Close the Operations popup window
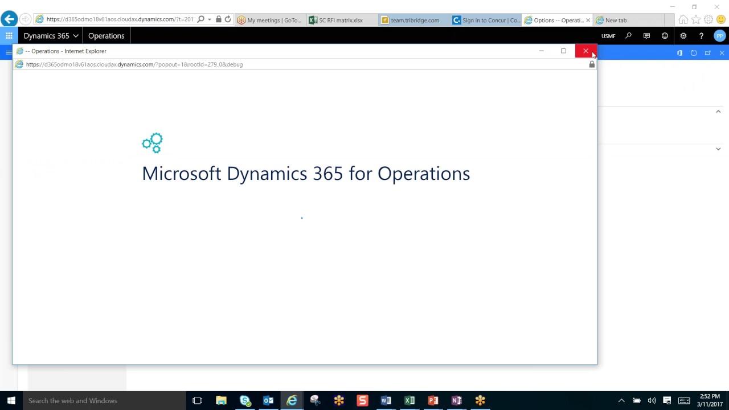The width and height of the screenshot is (729, 410). click(585, 51)
